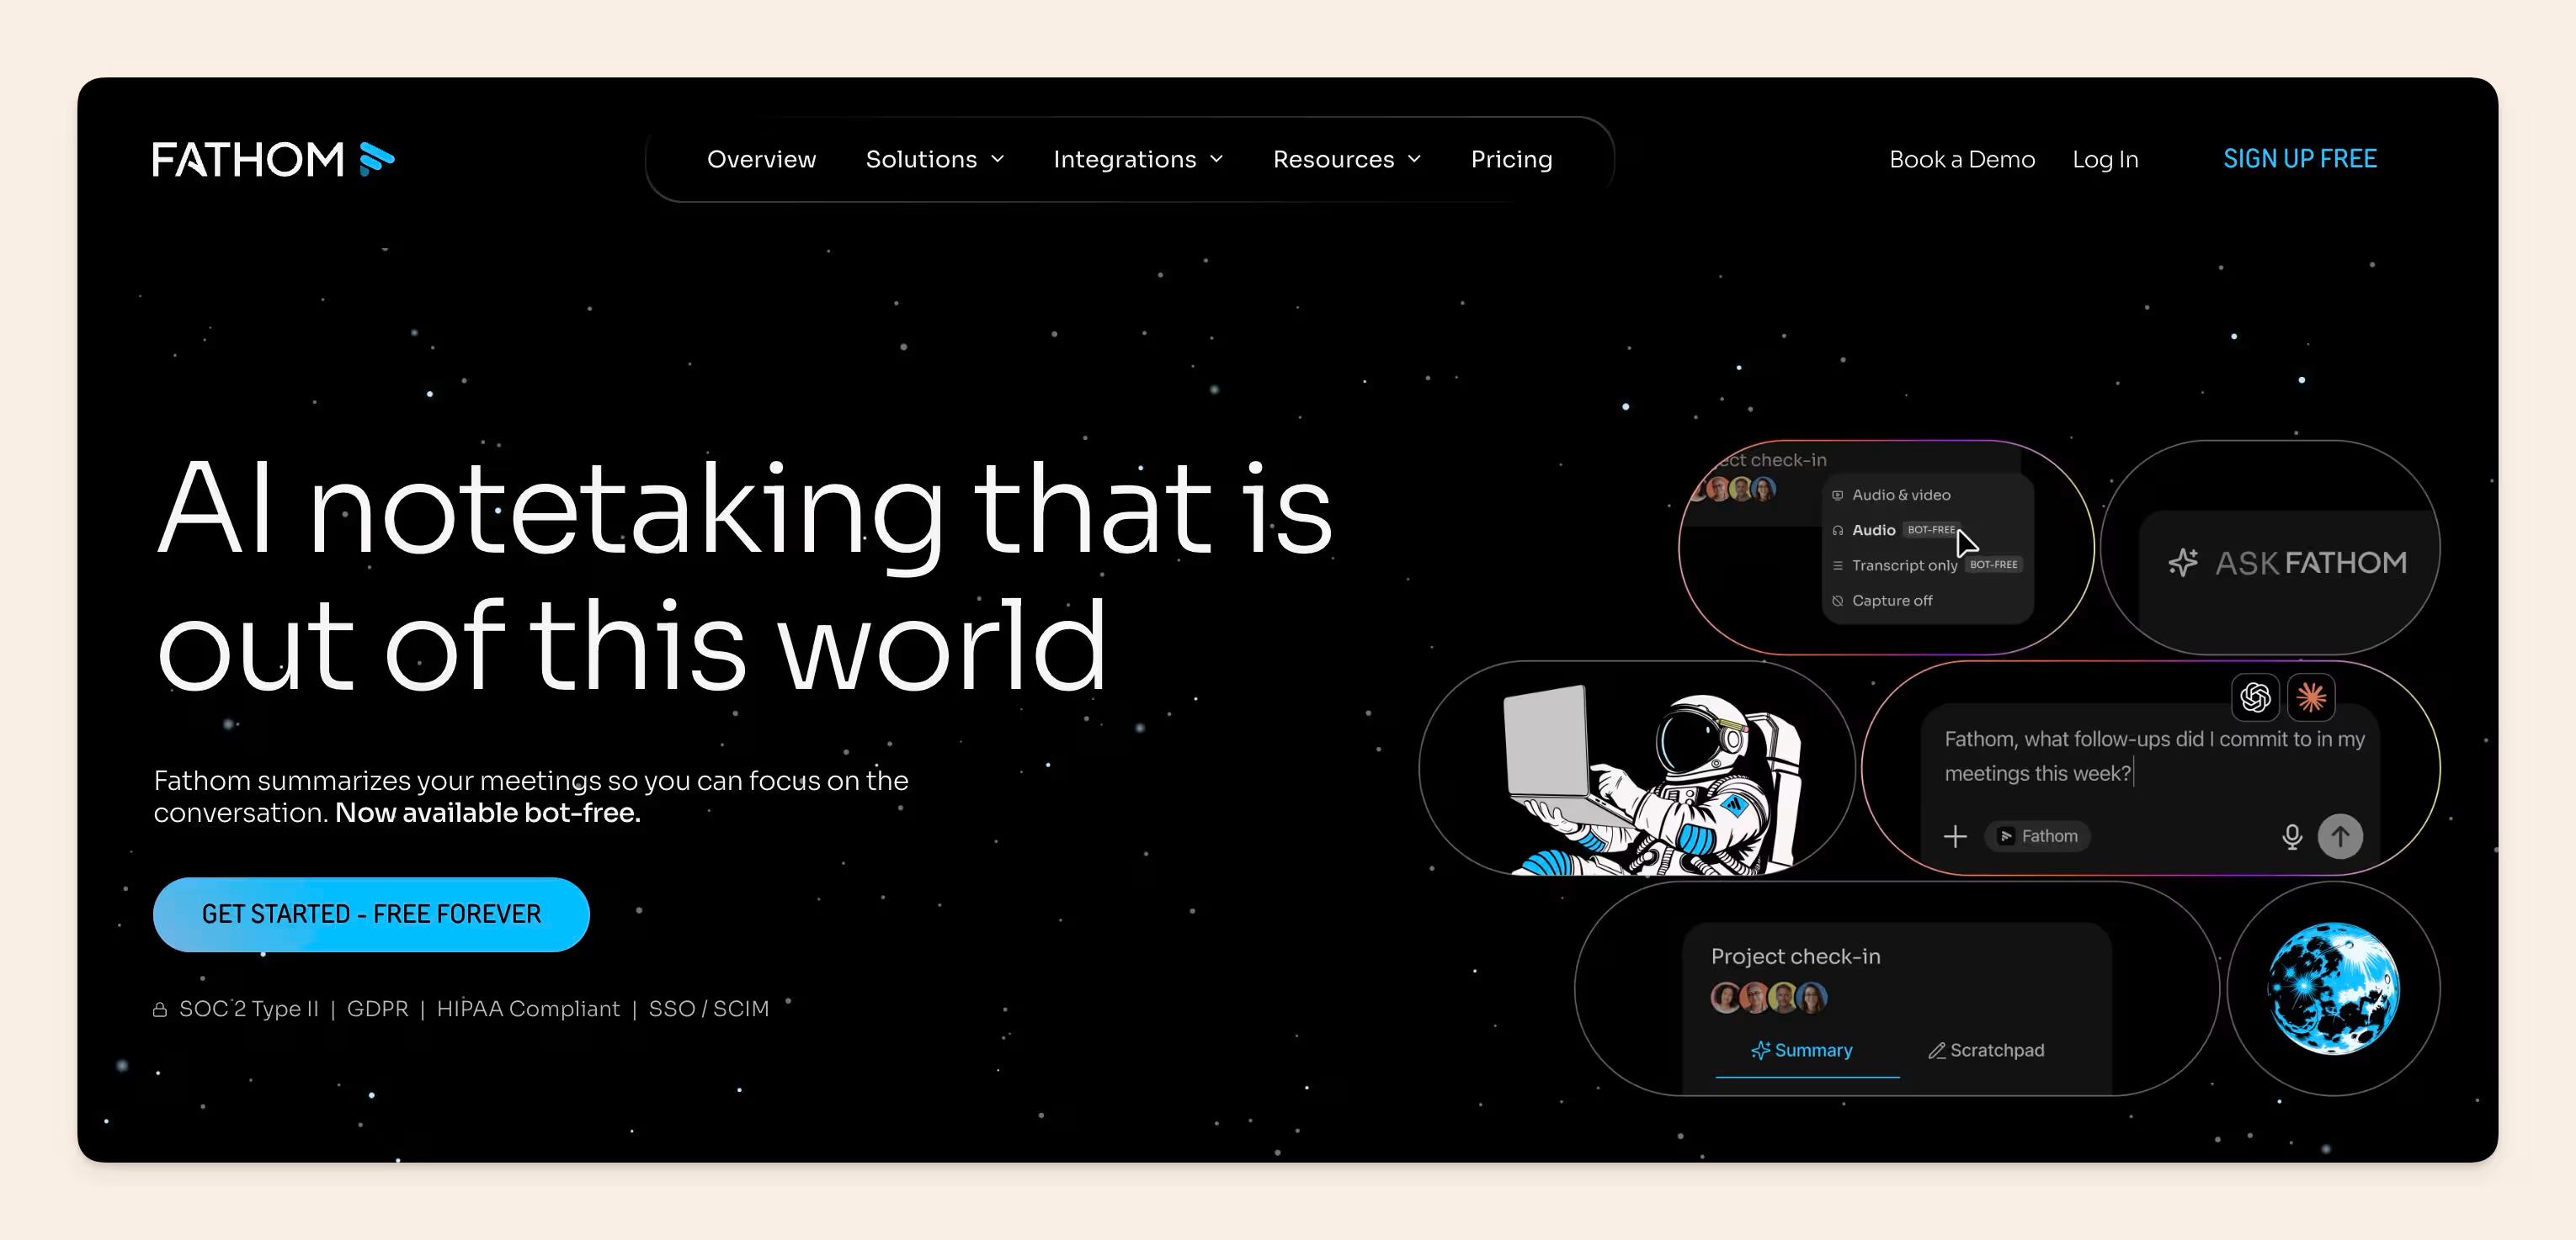Click the lock icon beside SOC 2
The image size is (2576, 1240).
click(x=160, y=1010)
